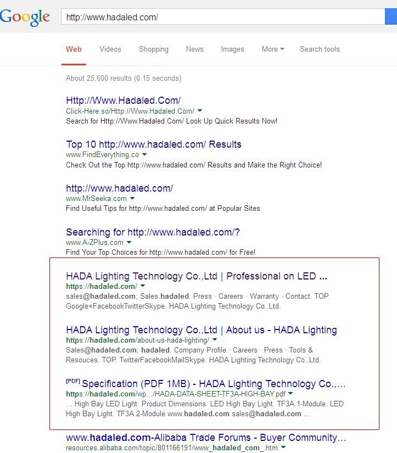Click the HADA-DATA-SHEET-TF3A-HIGH-BAY.pdf URL text
397x453 pixels.
click(175, 394)
